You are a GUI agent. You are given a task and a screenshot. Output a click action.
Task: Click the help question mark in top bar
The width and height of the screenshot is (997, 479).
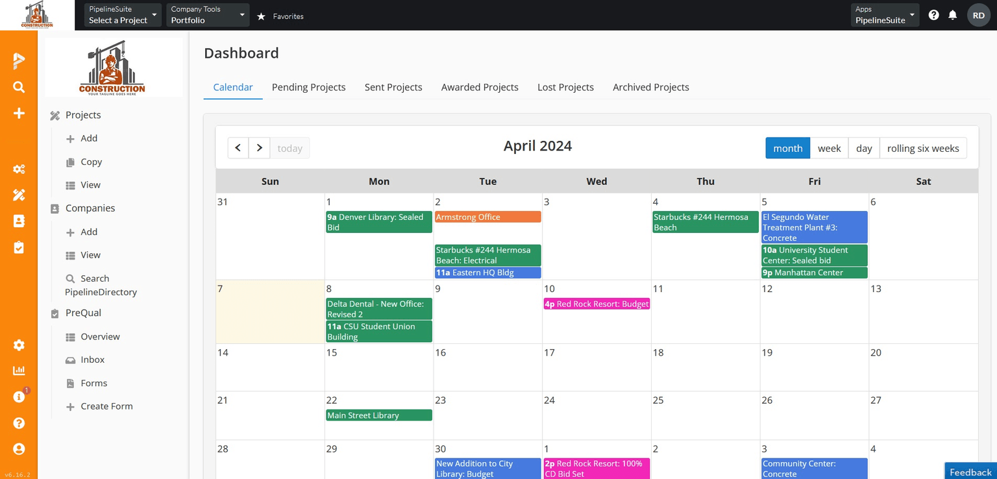pos(933,15)
